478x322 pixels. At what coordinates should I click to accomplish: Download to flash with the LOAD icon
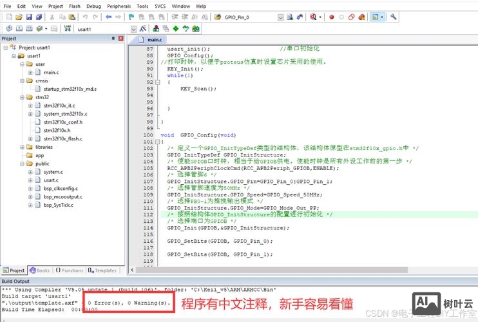[68, 28]
